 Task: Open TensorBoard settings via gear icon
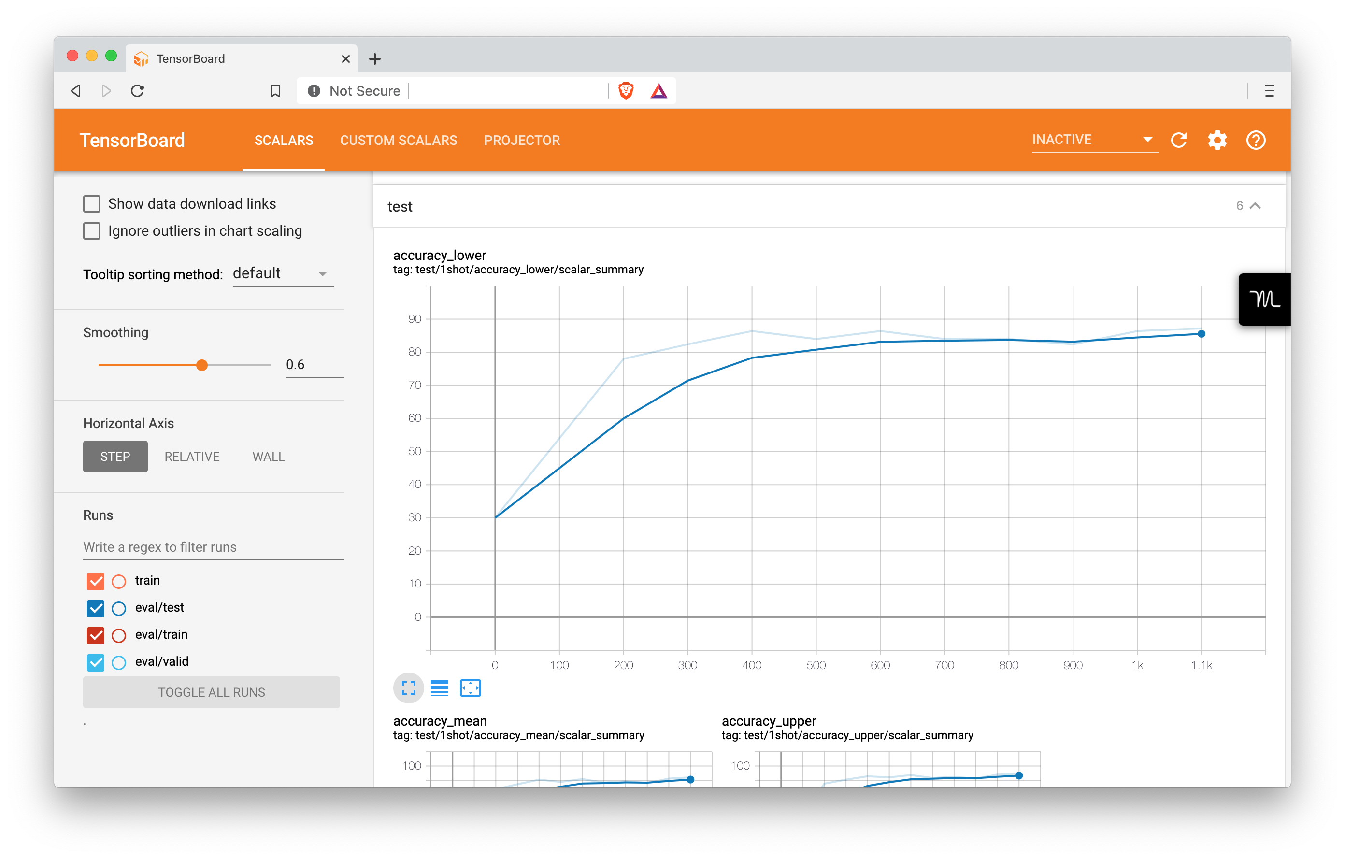[x=1217, y=140]
